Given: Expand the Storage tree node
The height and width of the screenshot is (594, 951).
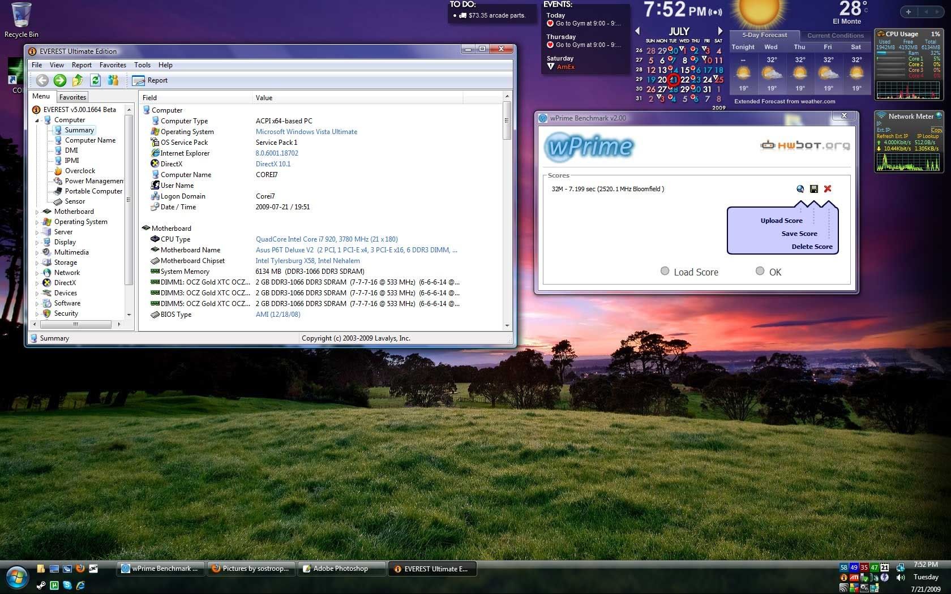Looking at the screenshot, I should [x=37, y=263].
